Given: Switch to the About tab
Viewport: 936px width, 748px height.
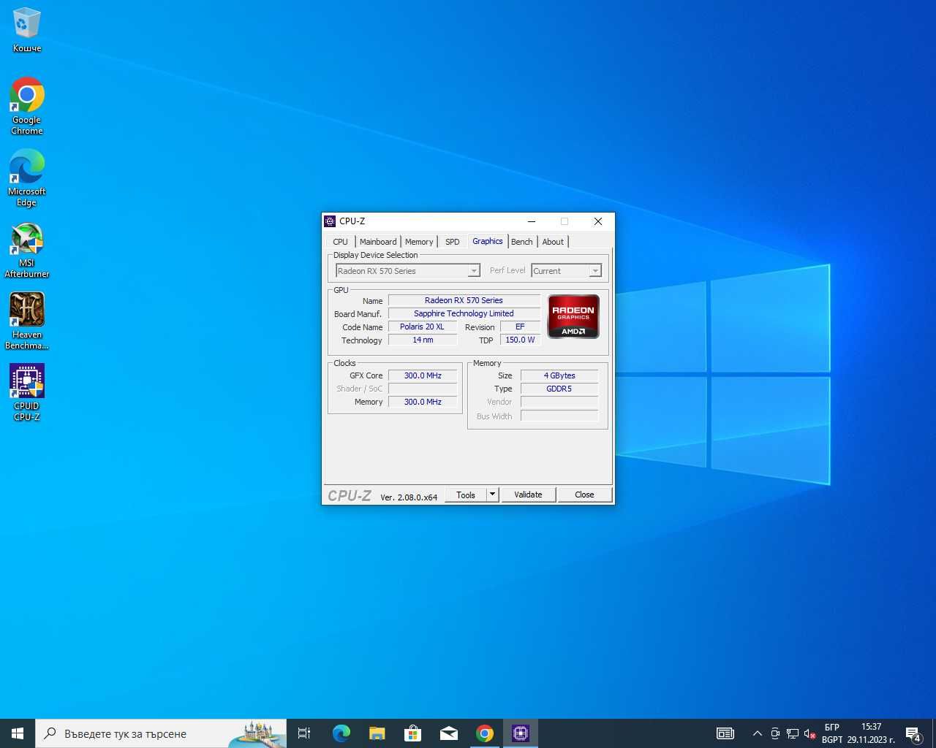Looking at the screenshot, I should [x=553, y=242].
